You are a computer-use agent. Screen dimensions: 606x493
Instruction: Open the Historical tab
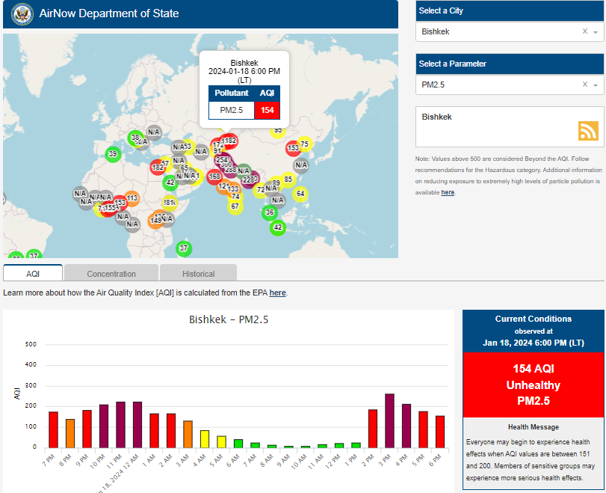198,273
